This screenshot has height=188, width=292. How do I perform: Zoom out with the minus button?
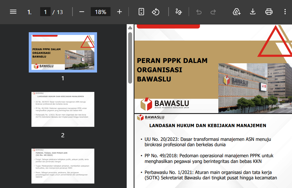tap(81, 12)
